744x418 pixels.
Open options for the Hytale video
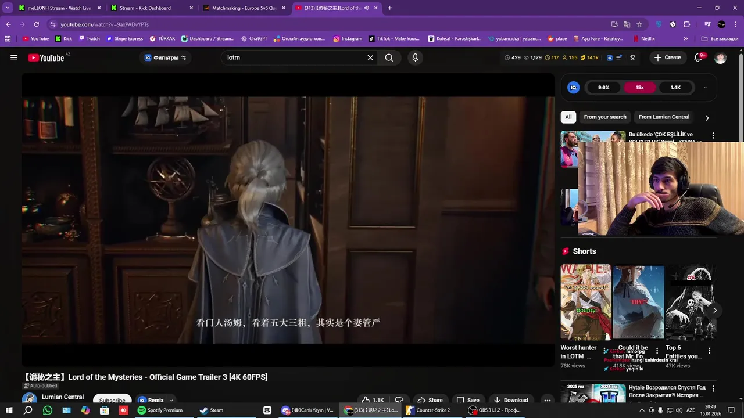coord(713,388)
